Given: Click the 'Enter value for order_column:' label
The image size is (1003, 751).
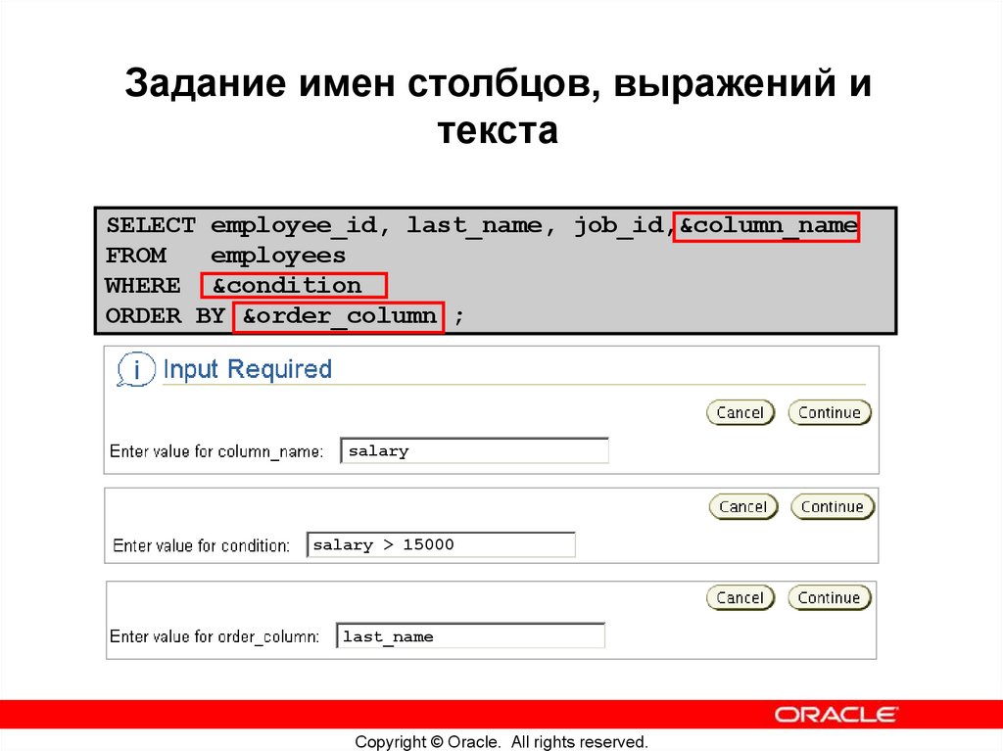Looking at the screenshot, I should pos(215,636).
